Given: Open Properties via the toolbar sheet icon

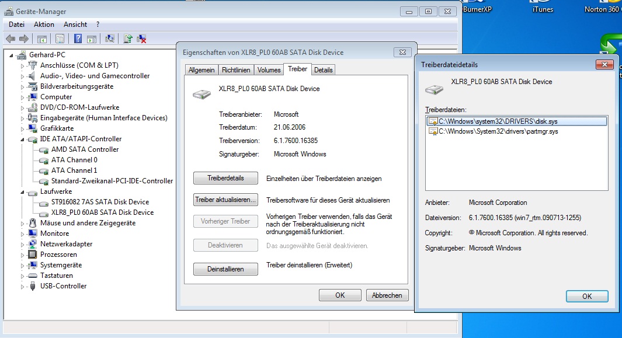Looking at the screenshot, I should [x=60, y=39].
